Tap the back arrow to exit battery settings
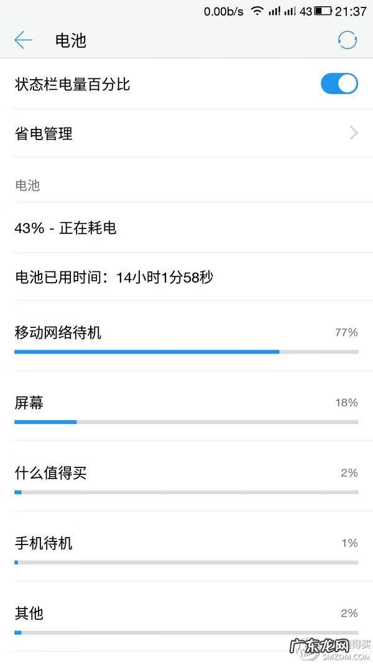Image resolution: width=373 pixels, height=664 pixels. tap(23, 39)
